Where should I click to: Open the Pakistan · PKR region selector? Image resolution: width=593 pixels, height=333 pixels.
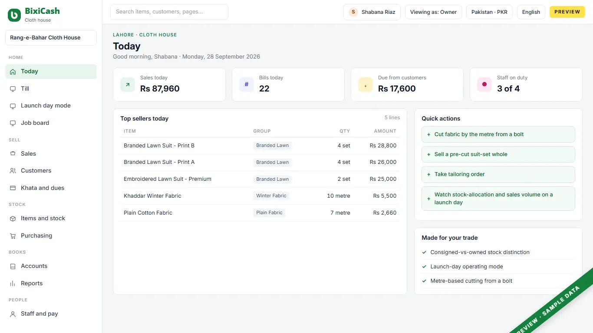click(489, 12)
